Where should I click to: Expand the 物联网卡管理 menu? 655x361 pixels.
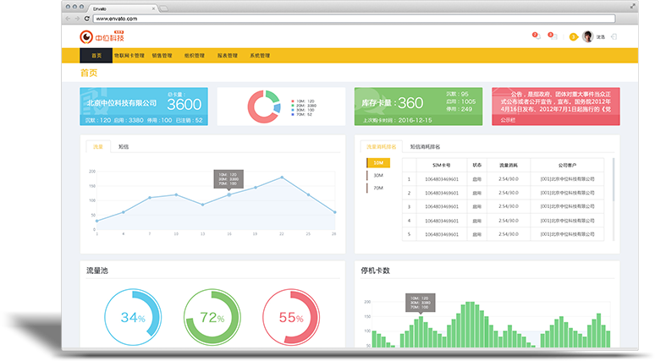130,56
